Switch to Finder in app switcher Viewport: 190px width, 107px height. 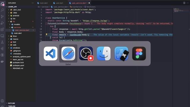[x=104, y=53]
